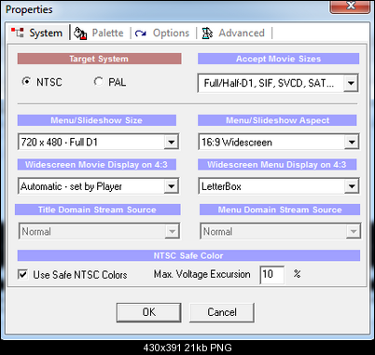Click the Accept Movie Sizes header label
Viewport: 375px width, 355px height.
tap(278, 59)
